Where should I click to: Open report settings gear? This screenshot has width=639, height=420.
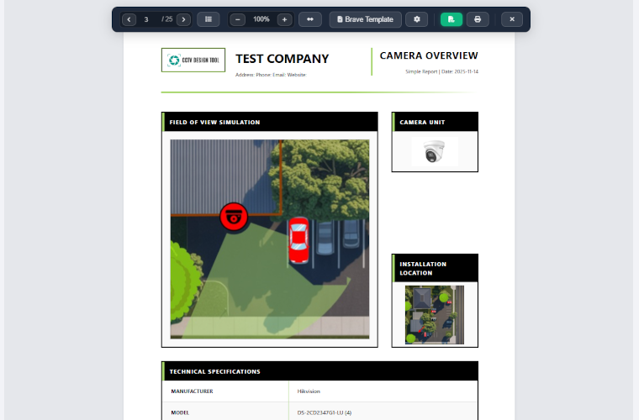tap(416, 19)
